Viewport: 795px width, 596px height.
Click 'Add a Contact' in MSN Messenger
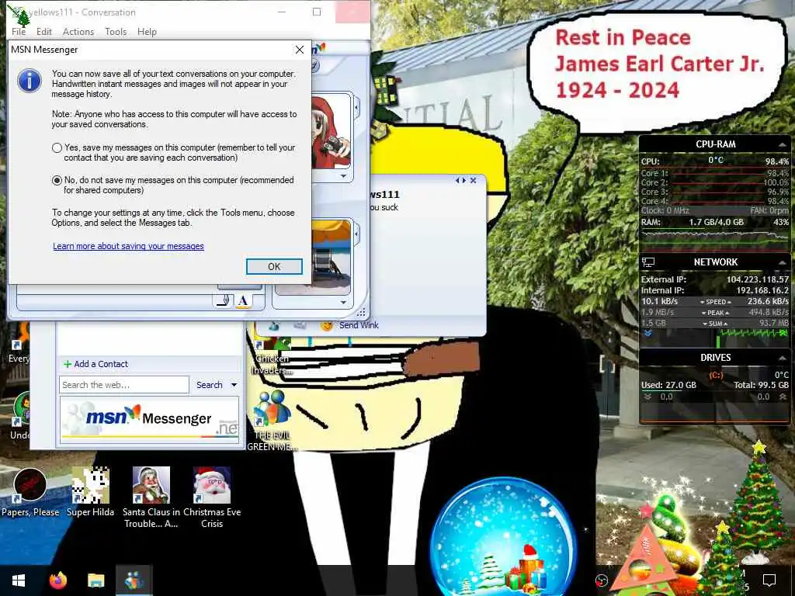pyautogui.click(x=101, y=364)
